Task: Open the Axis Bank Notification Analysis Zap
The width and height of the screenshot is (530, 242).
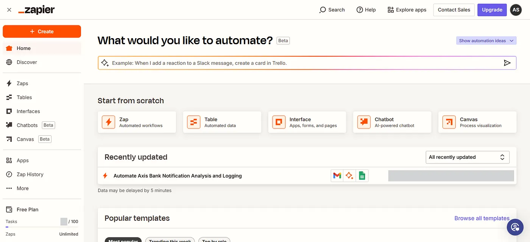Action: point(178,176)
